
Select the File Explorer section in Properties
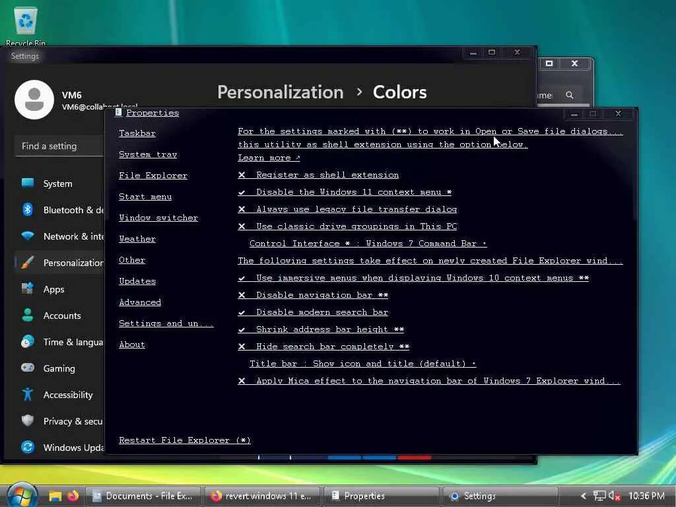pyautogui.click(x=153, y=176)
